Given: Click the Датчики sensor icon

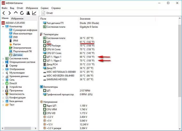Looking at the screenshot, I should coord(11,55).
